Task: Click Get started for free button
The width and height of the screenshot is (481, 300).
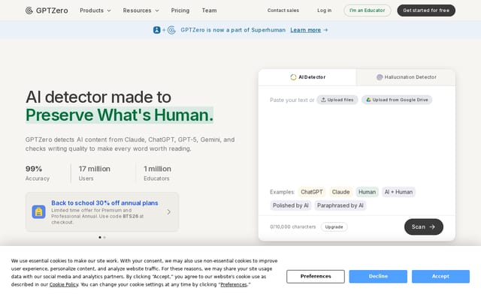Action: click(426, 10)
